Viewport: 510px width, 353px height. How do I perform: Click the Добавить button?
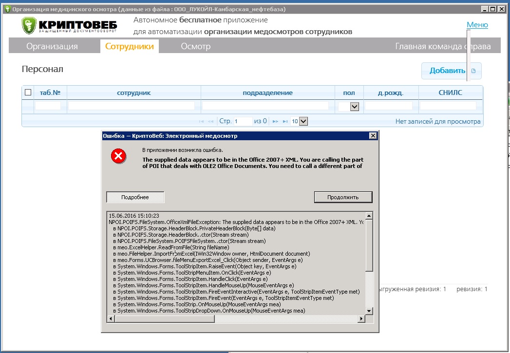click(451, 71)
